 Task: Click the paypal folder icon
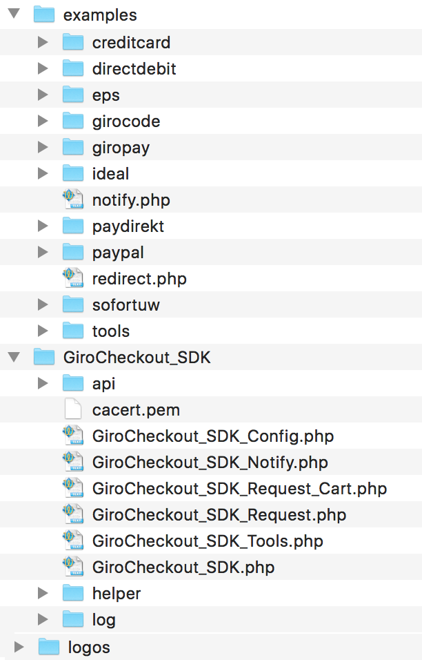coord(72,252)
